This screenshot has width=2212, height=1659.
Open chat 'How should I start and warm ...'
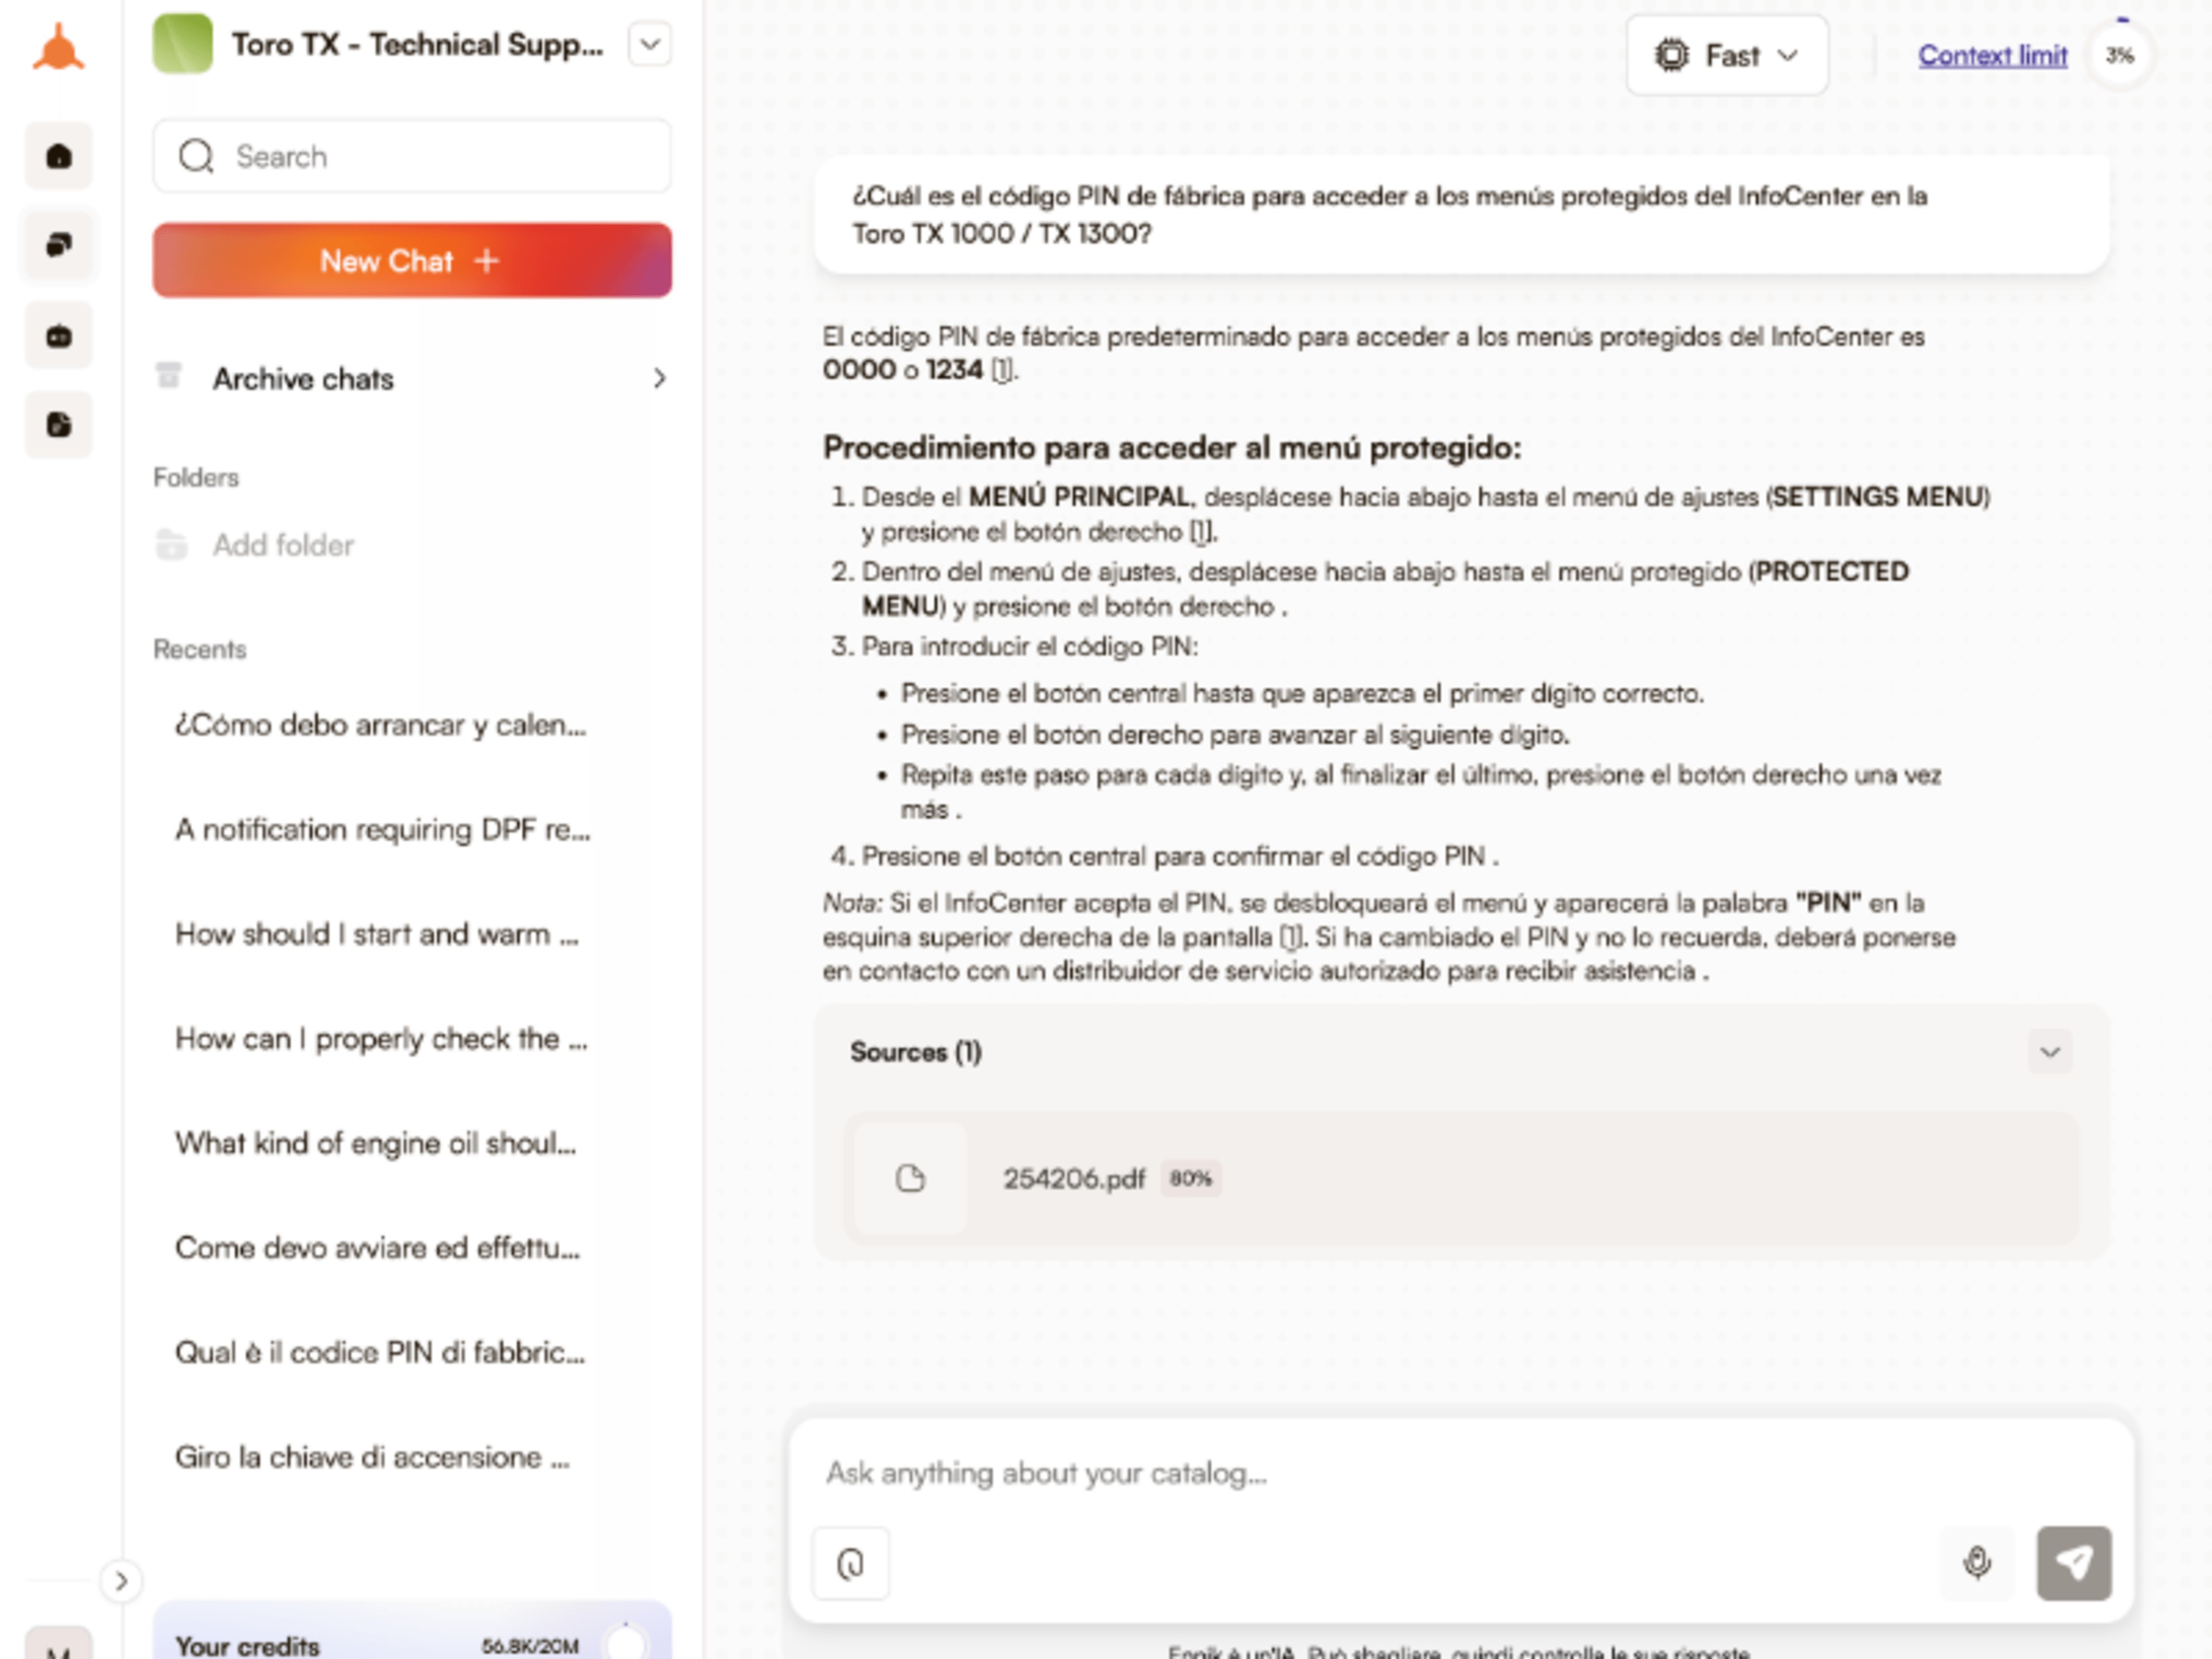[x=376, y=934]
